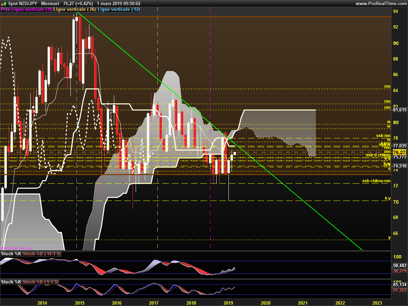The image size is (408, 306).
Task: Select the orange horizontal line near 73.4
Action: (195, 175)
